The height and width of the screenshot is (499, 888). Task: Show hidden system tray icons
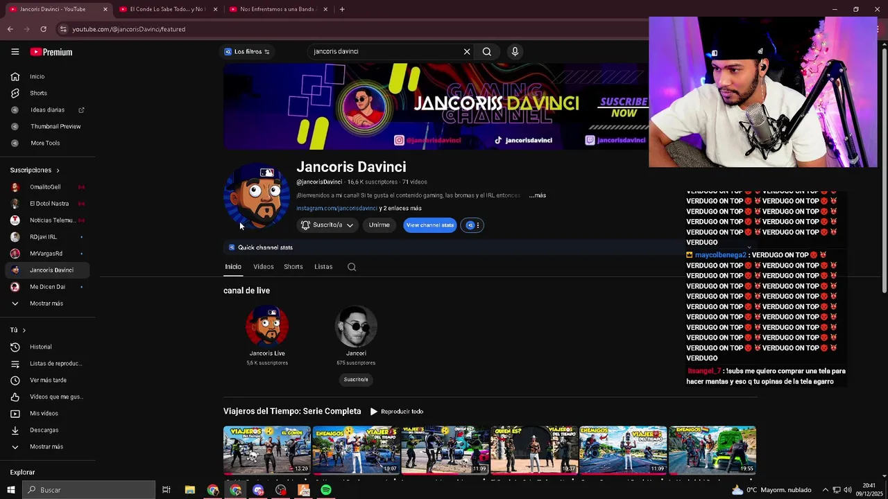point(826,490)
